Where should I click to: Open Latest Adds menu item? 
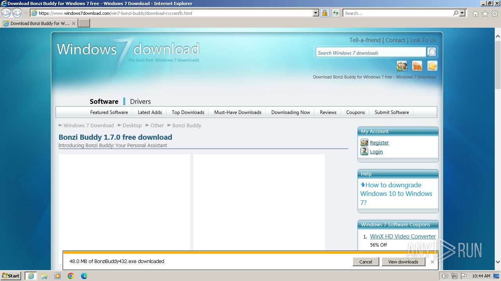pos(150,112)
